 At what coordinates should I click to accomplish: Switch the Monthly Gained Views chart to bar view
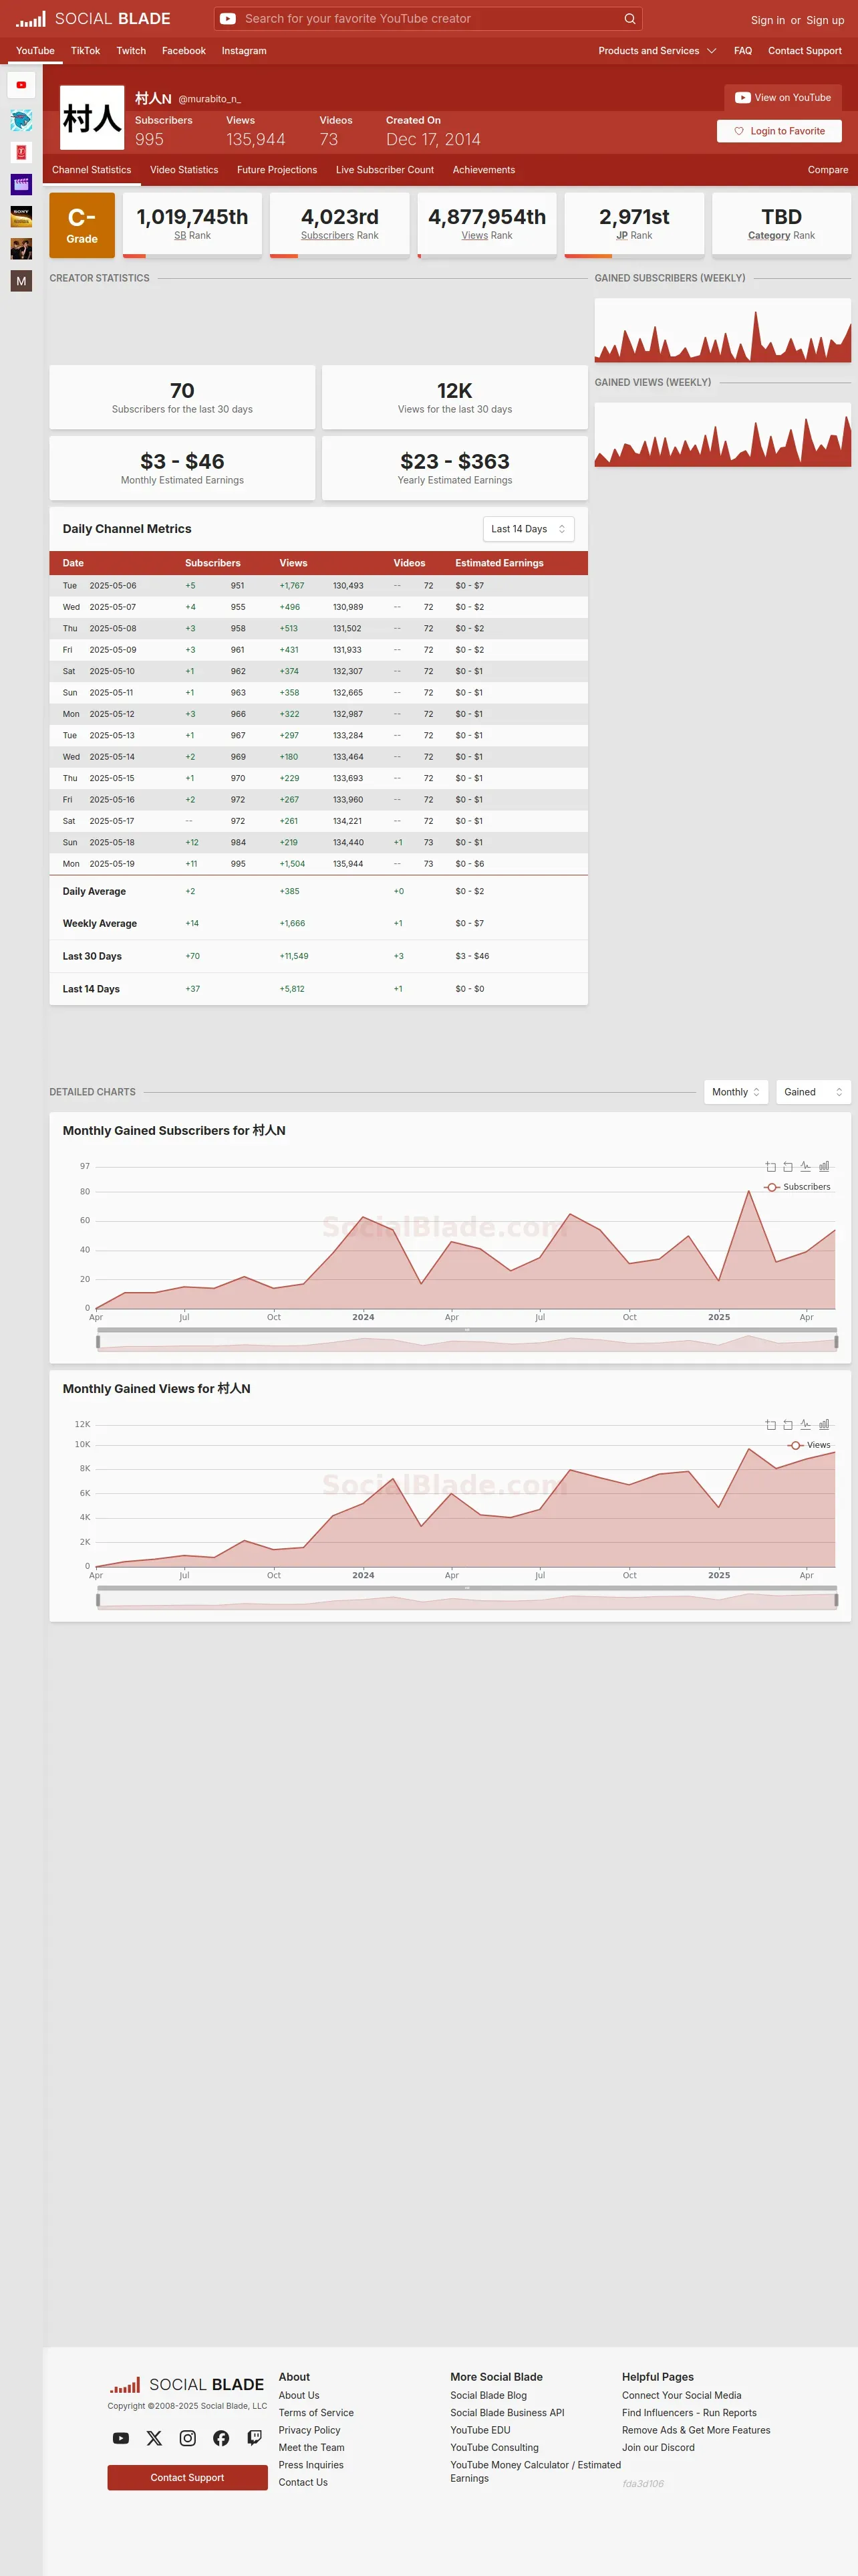(x=824, y=1425)
